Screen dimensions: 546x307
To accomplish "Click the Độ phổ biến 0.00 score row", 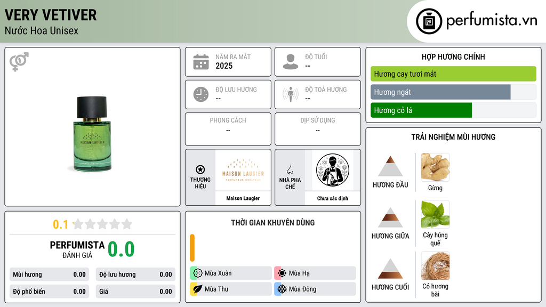I will coord(50,292).
